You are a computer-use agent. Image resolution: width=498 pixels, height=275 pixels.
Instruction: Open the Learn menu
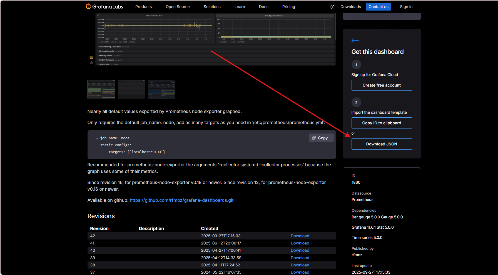click(240, 7)
